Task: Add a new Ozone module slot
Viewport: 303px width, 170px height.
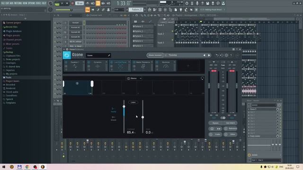Action: click(x=188, y=66)
